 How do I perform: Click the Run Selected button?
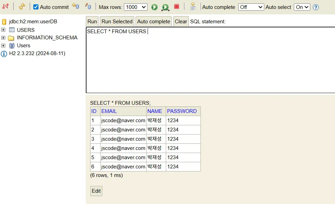[117, 22]
